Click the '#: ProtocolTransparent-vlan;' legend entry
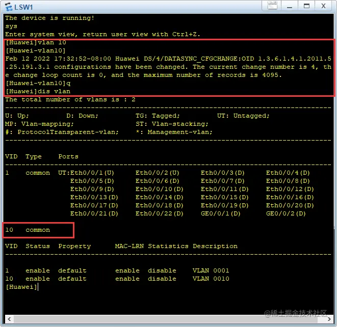337x327 pixels. (x=62, y=132)
